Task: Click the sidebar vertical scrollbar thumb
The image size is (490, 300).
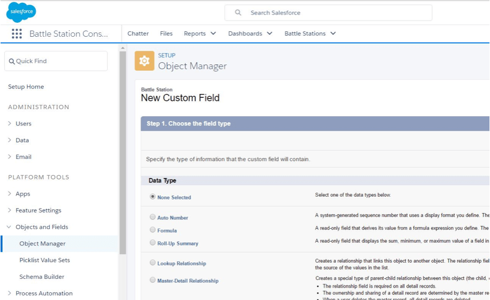Action: 123,153
